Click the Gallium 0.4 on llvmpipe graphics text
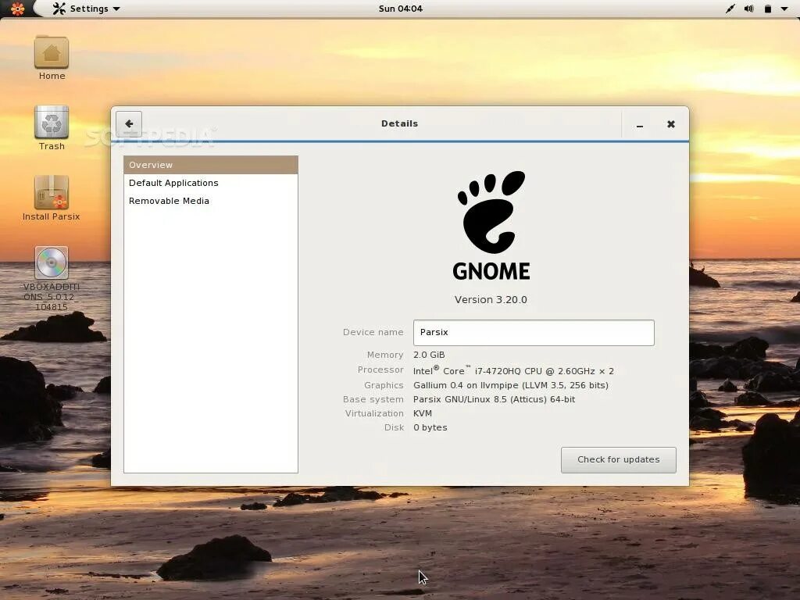800x600 pixels. 511,385
